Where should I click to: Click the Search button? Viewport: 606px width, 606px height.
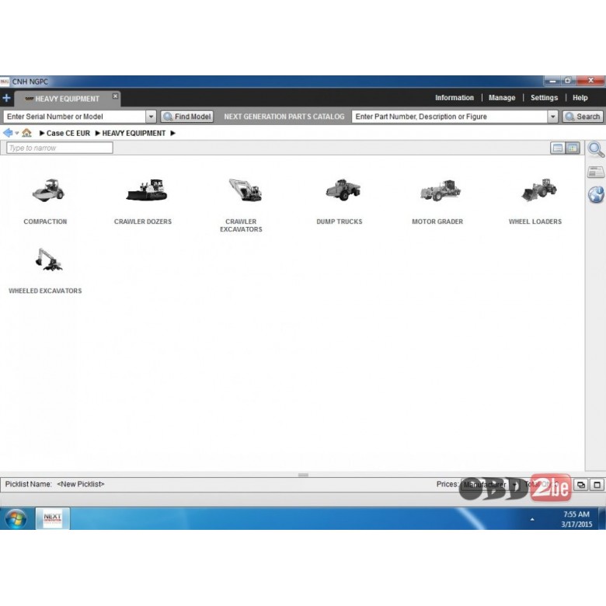tap(583, 117)
